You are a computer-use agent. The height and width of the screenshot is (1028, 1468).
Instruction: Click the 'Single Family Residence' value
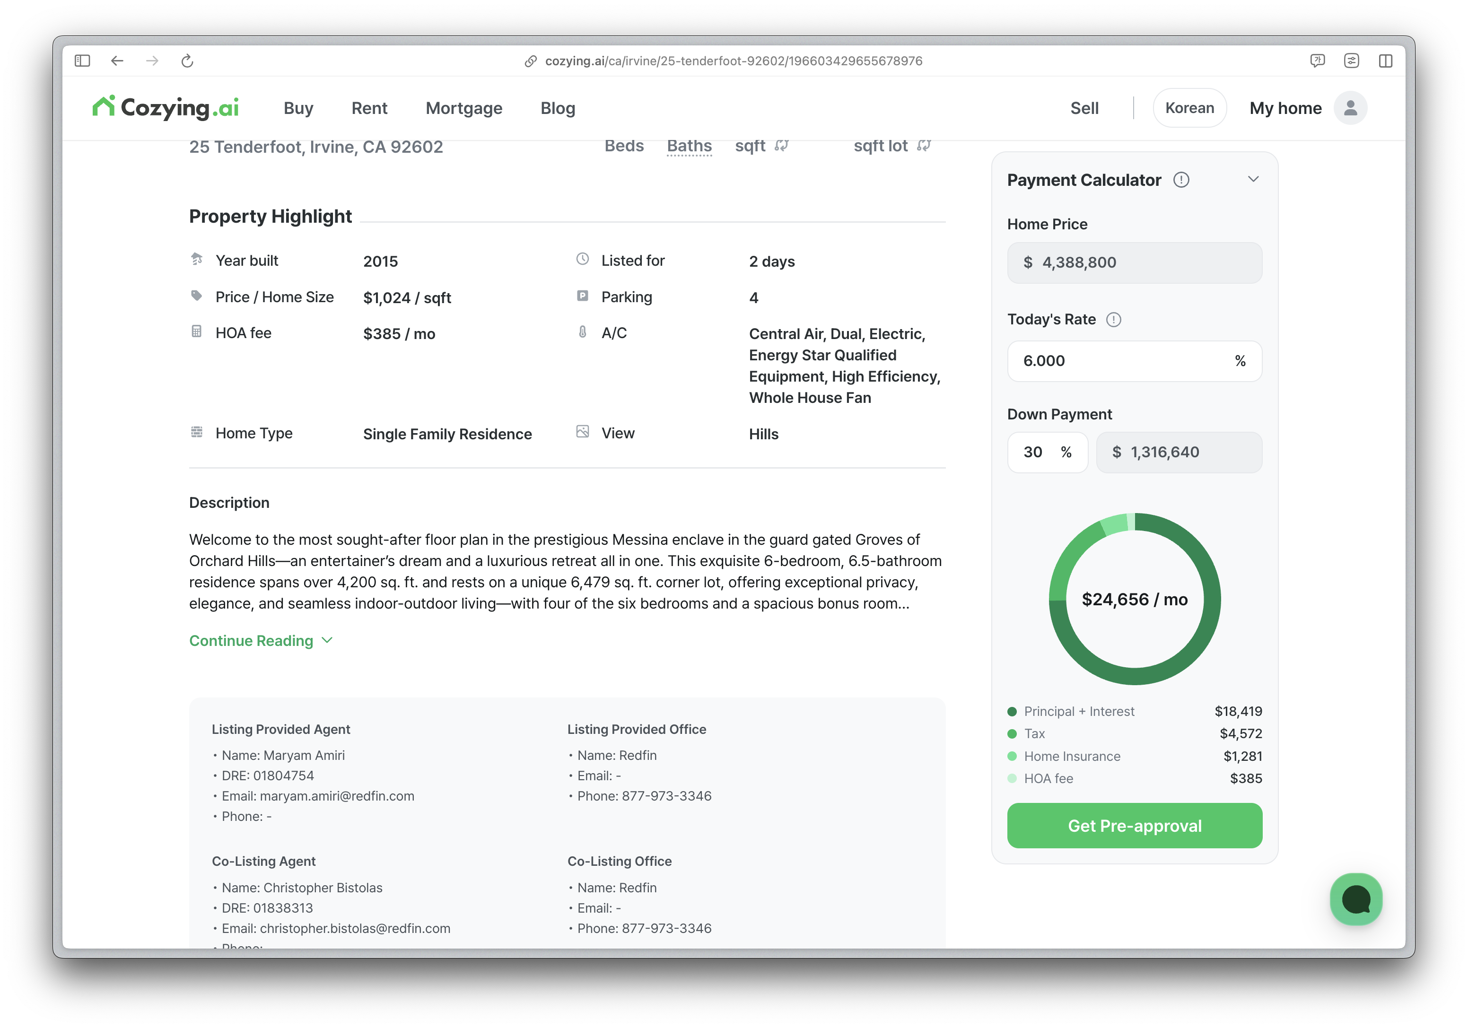coord(447,434)
